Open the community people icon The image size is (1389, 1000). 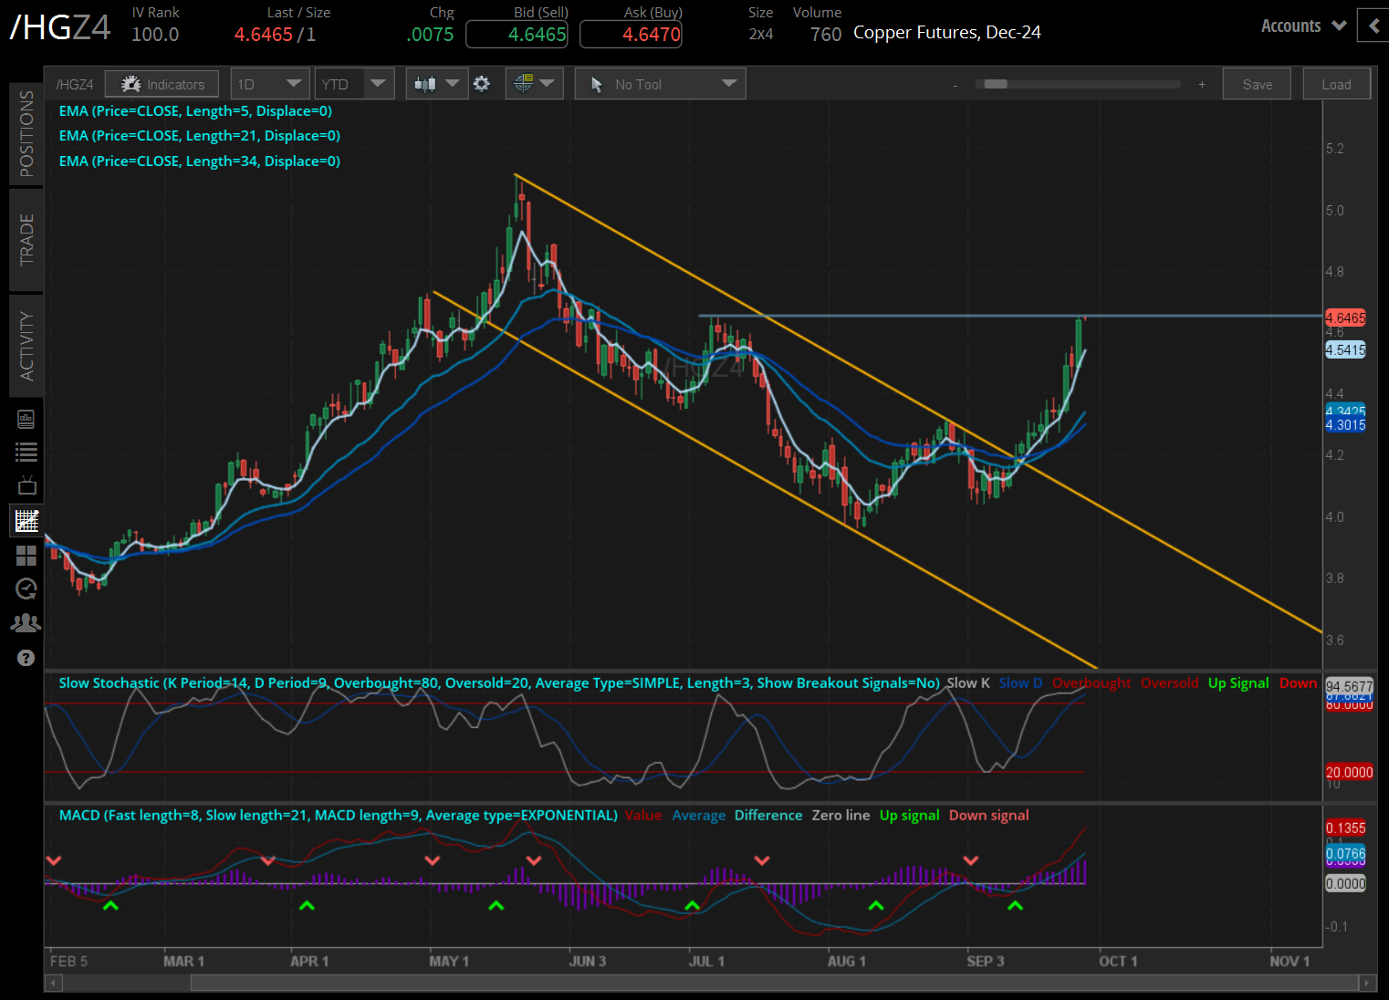pos(26,623)
